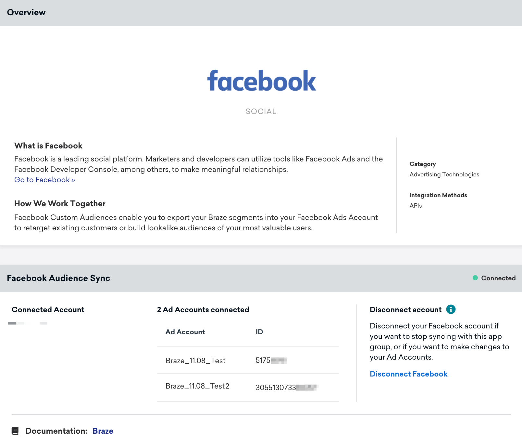Click the Overview section header
Image resolution: width=522 pixels, height=447 pixels.
(x=26, y=12)
